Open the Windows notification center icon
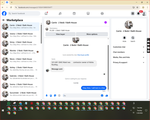 tap(146, 110)
